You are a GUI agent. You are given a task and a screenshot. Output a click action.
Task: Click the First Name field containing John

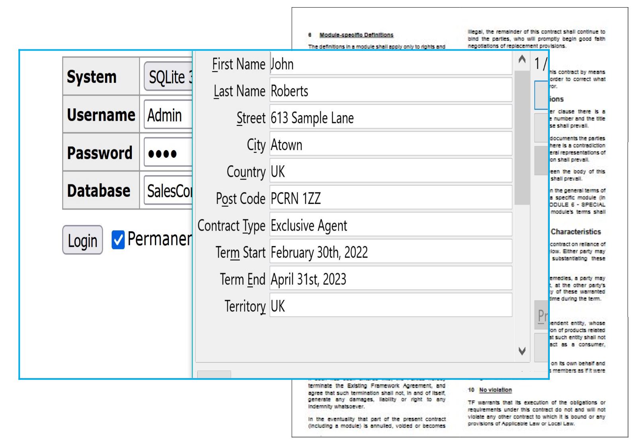[x=391, y=63]
